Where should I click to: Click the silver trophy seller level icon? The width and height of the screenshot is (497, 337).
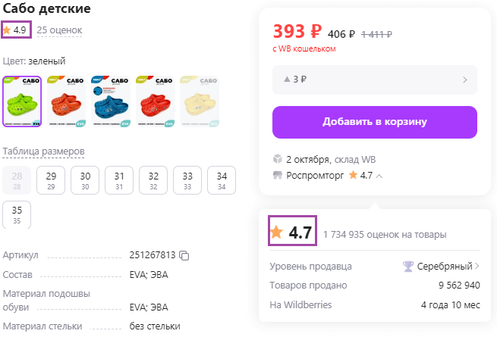408,266
